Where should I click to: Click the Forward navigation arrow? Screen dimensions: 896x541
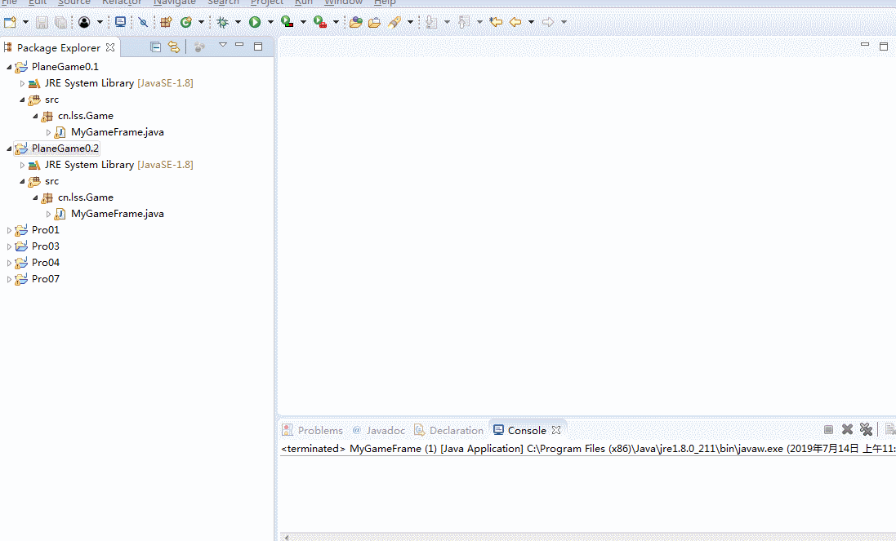point(548,22)
